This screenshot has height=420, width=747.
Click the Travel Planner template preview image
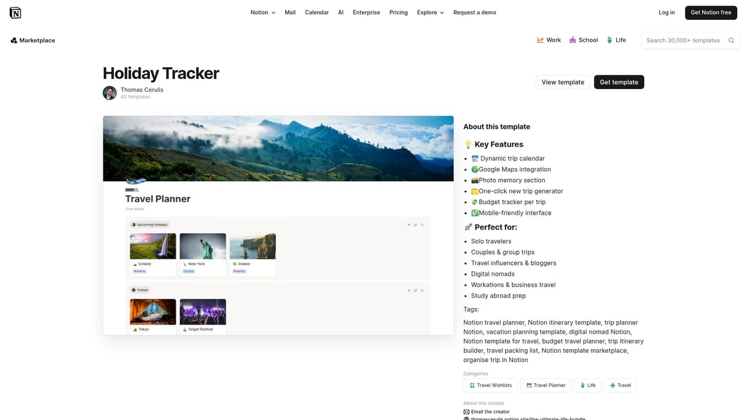click(x=278, y=225)
